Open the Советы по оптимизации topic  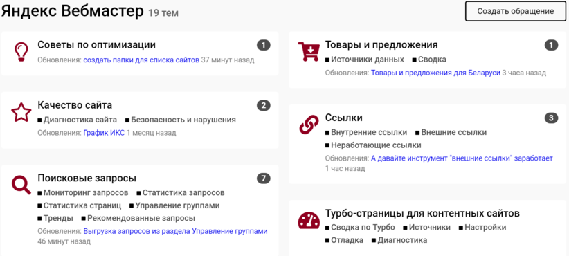tap(96, 45)
